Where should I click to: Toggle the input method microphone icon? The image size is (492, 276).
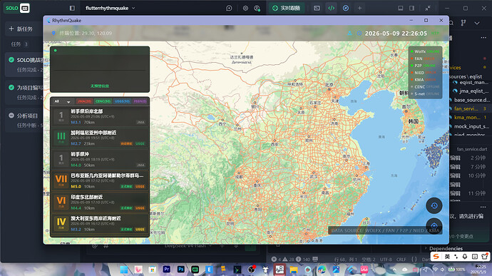465,257
